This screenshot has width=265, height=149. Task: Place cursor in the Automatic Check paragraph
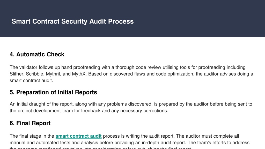point(131,74)
